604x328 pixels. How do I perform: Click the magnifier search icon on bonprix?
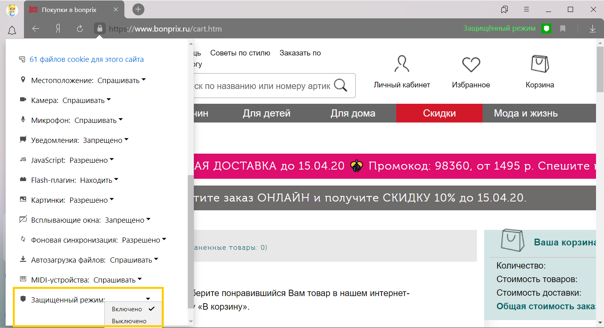(x=340, y=85)
